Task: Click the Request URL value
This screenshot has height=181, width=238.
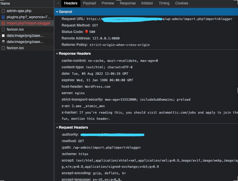Action: coord(159,19)
